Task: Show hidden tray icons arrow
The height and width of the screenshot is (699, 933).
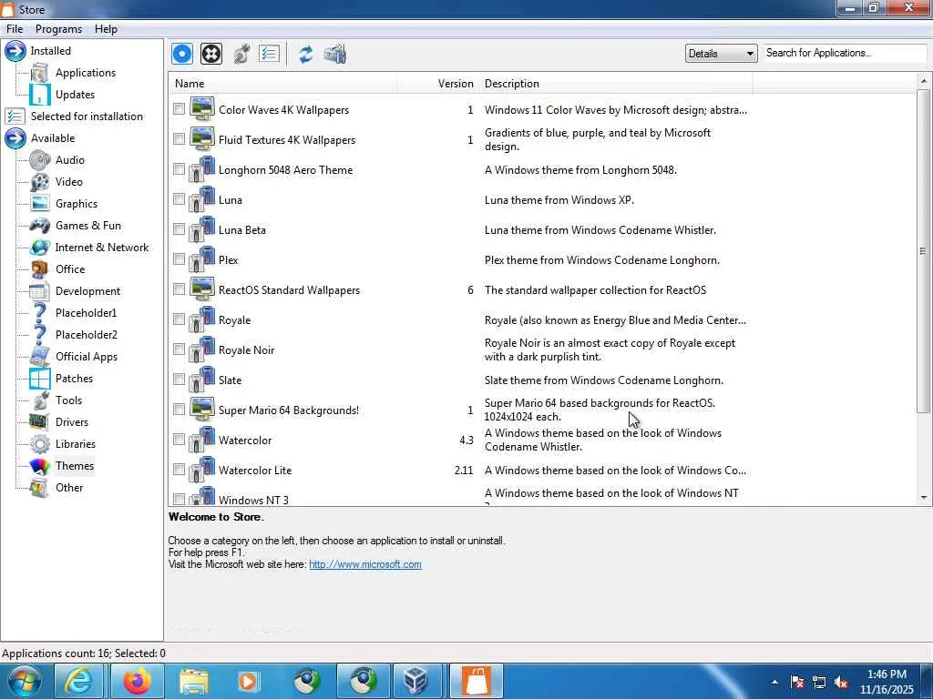Action: [774, 682]
